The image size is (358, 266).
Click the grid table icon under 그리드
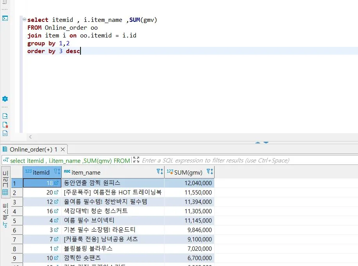pyautogui.click(x=5, y=192)
